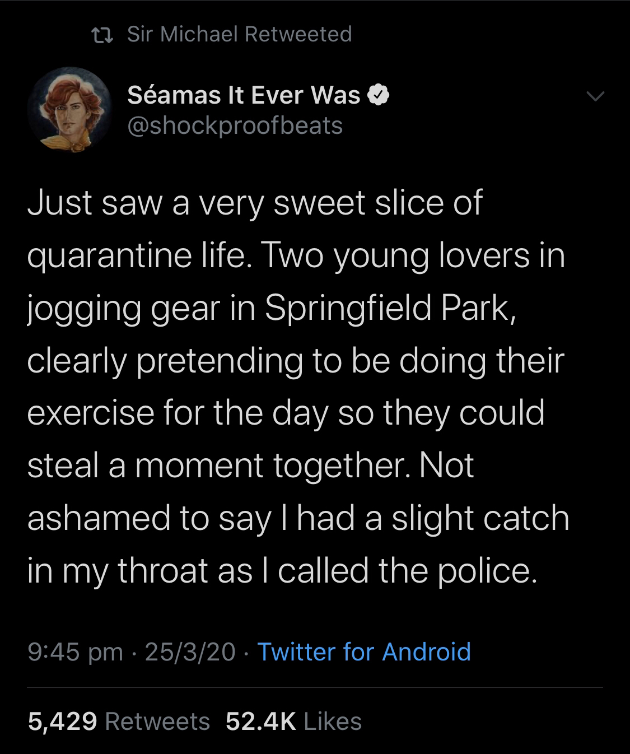Open the tweet options chevron menu

click(595, 97)
